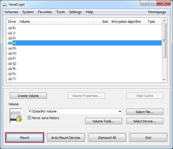Click the scroll up arrow of drive list
173x149 pixels.
(x=164, y=21)
